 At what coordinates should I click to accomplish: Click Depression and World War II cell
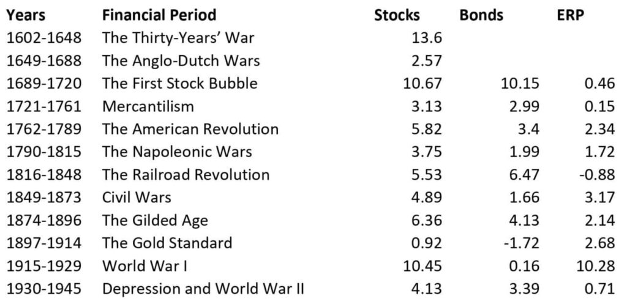click(203, 289)
